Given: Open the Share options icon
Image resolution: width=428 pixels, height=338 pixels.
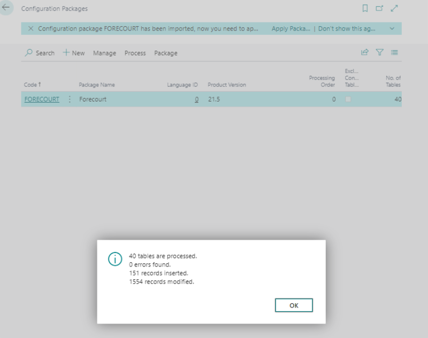Looking at the screenshot, I should point(365,52).
